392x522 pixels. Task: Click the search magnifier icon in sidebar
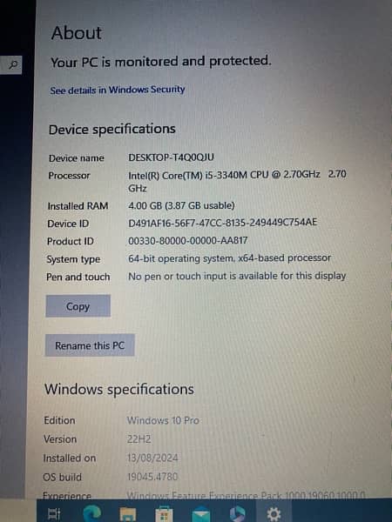pos(13,64)
